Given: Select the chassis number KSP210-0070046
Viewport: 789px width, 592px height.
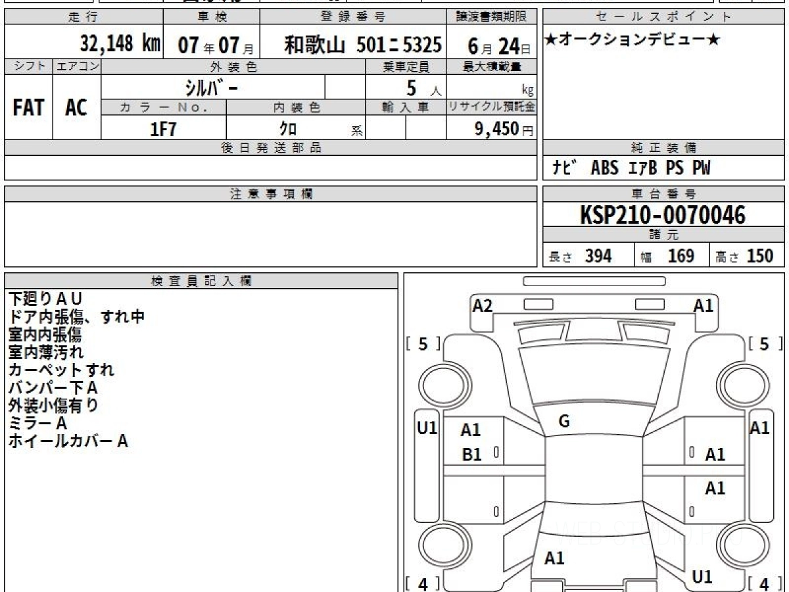Looking at the screenshot, I should (x=663, y=214).
